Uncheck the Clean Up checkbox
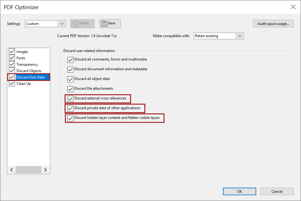This screenshot has height=201, width=301. pyautogui.click(x=12, y=83)
